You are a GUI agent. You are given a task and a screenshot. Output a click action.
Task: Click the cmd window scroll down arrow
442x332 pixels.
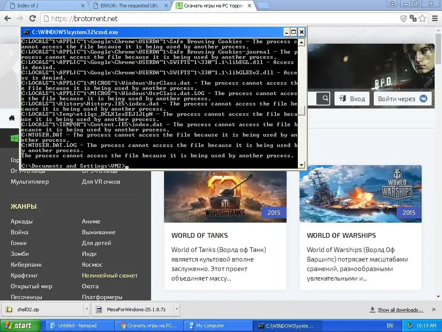coord(302,165)
